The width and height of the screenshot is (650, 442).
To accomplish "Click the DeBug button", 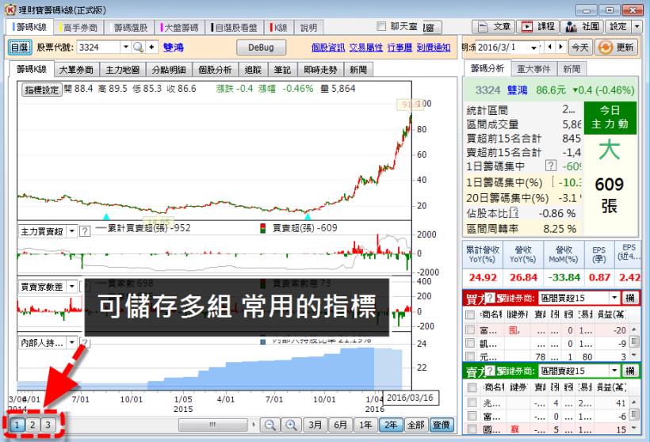I will point(261,48).
